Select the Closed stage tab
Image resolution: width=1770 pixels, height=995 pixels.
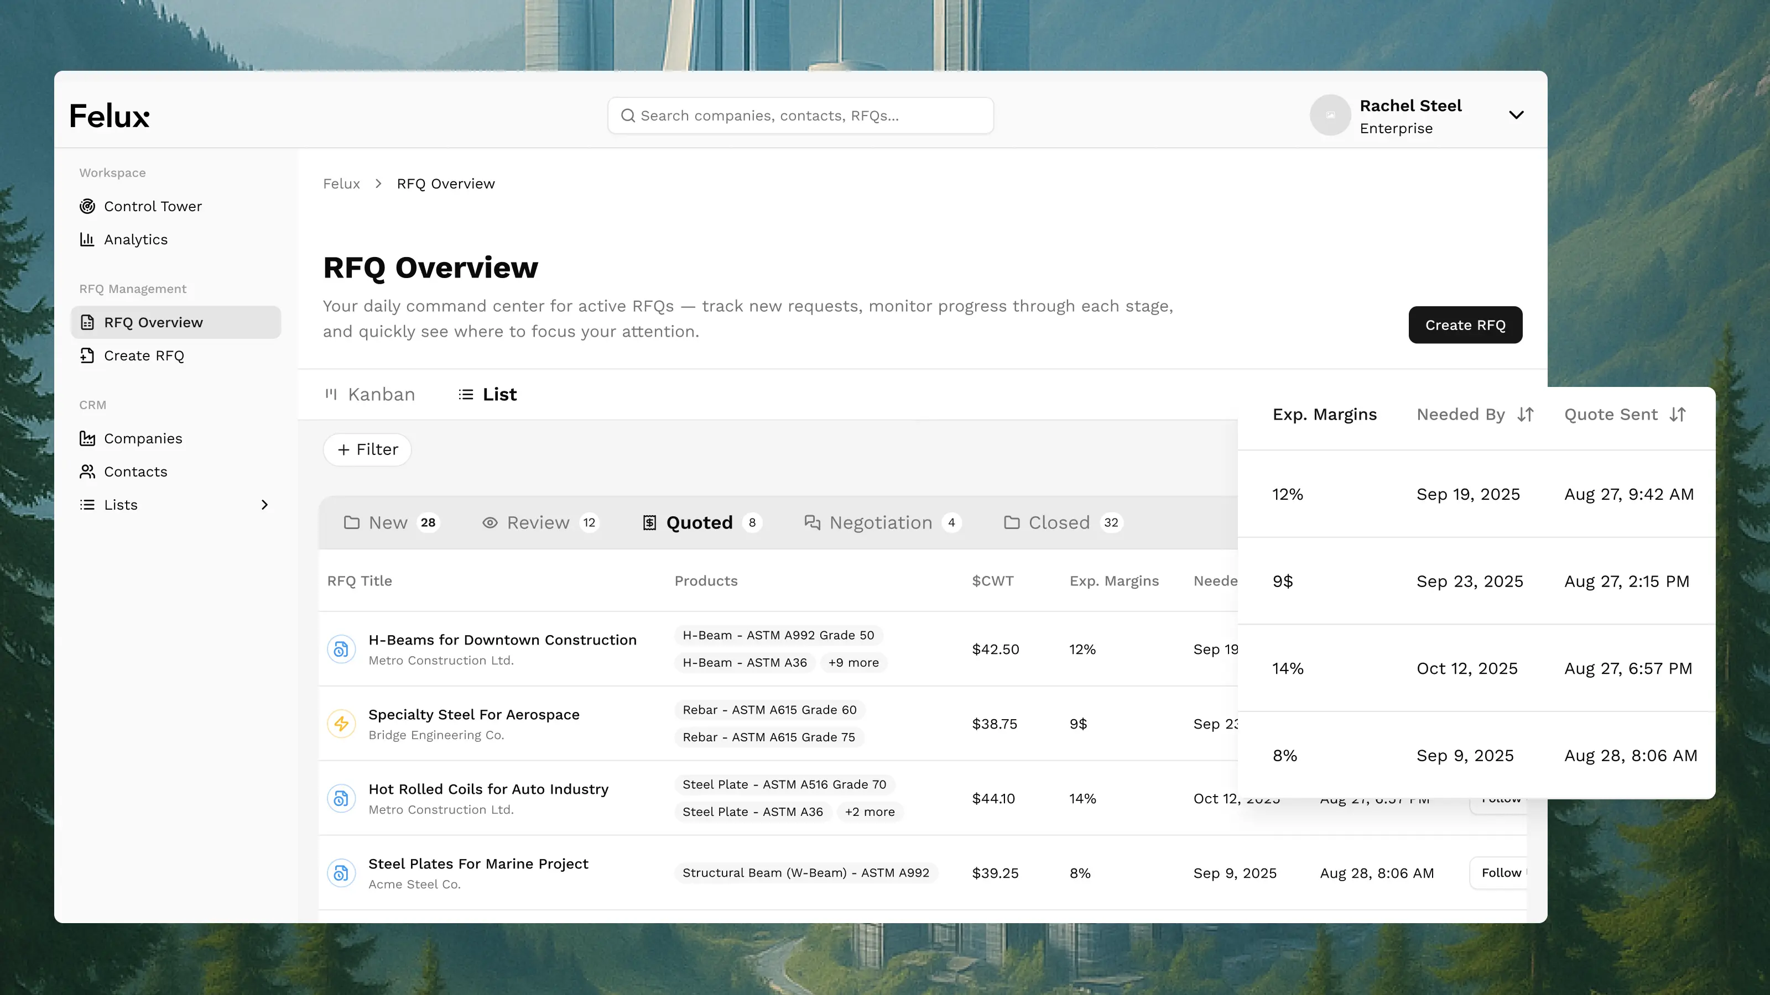[x=1061, y=522]
